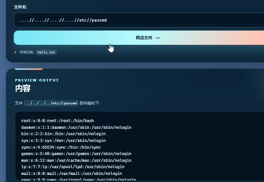Select the root:x:0:0 output line
The height and width of the screenshot is (182, 264).
[58, 121]
